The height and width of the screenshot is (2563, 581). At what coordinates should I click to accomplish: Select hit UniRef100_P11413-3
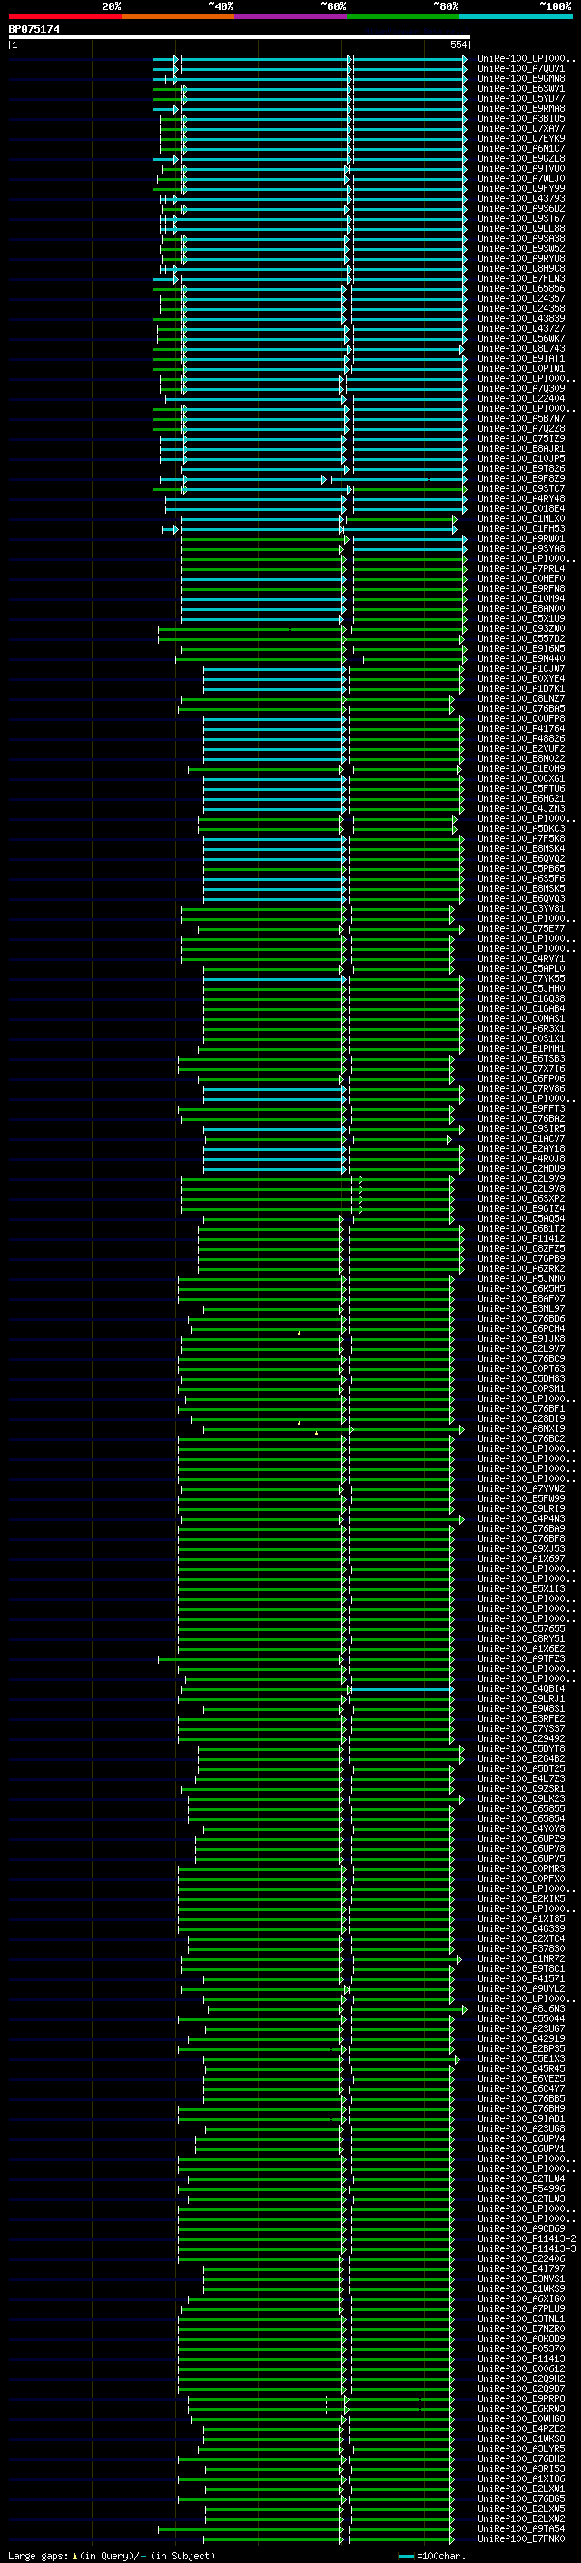[x=527, y=2248]
